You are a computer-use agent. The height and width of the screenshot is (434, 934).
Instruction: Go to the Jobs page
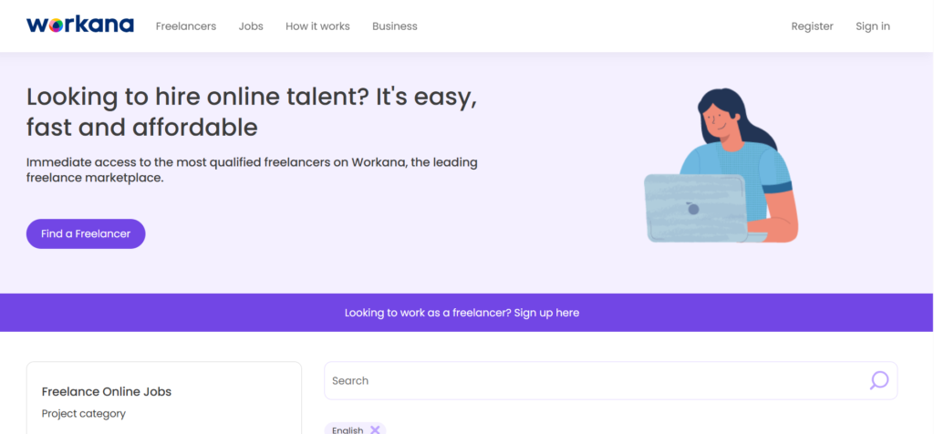click(x=251, y=26)
